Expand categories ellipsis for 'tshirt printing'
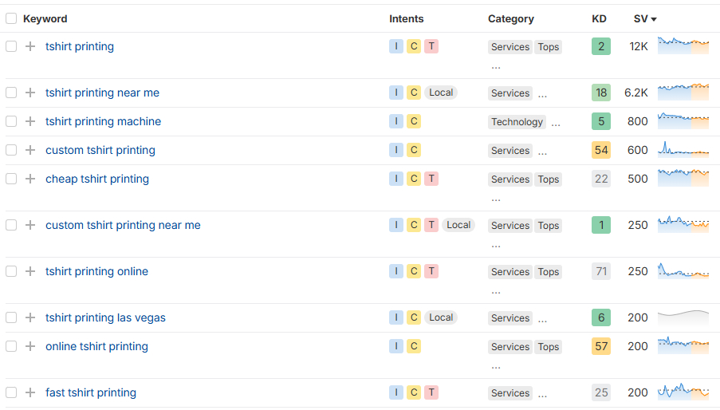 coord(496,68)
